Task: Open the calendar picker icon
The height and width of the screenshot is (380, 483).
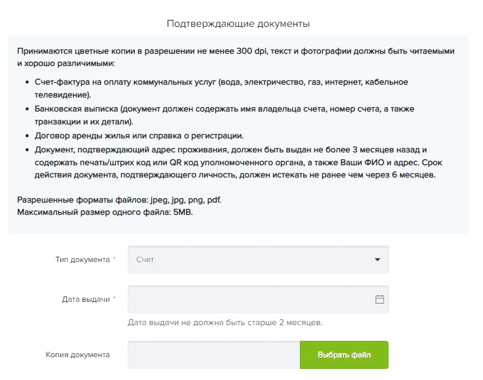Action: coord(380,299)
